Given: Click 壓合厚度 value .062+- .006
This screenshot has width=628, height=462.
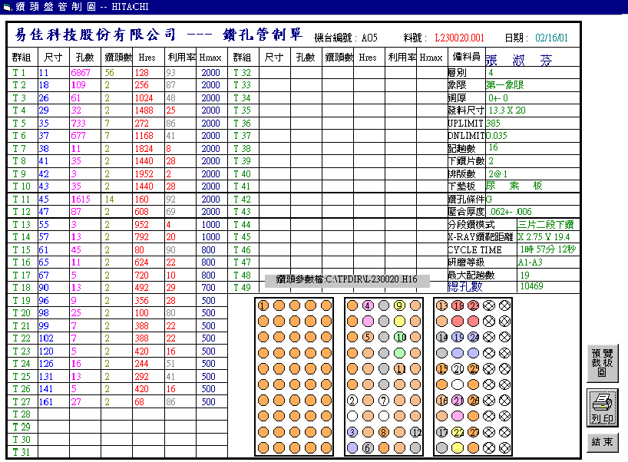Looking at the screenshot, I should pos(511,212).
